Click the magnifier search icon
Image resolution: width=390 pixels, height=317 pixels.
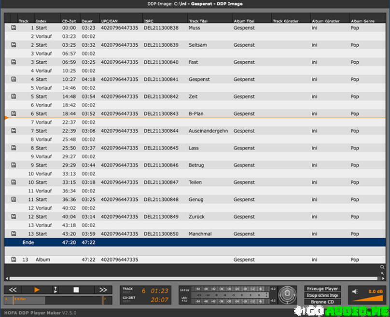click(x=382, y=267)
